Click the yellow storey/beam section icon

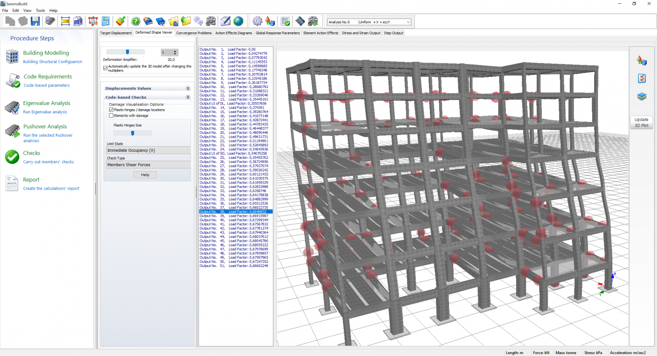(x=65, y=21)
